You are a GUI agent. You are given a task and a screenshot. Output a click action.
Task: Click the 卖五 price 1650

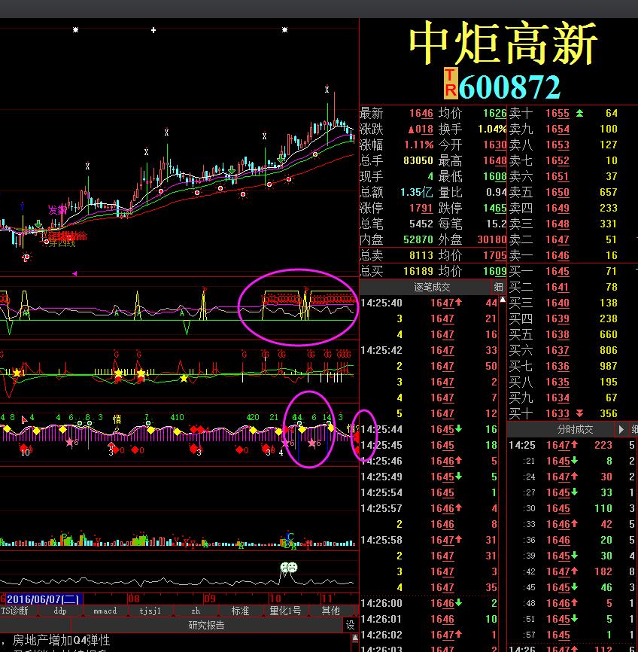pyautogui.click(x=557, y=192)
